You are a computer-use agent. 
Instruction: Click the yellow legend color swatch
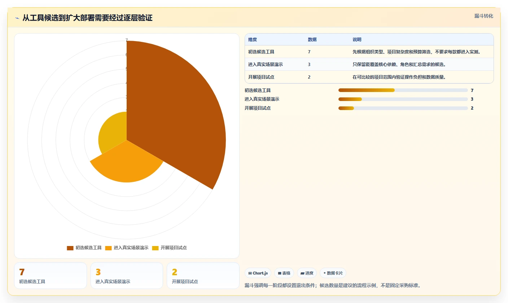tap(155, 248)
